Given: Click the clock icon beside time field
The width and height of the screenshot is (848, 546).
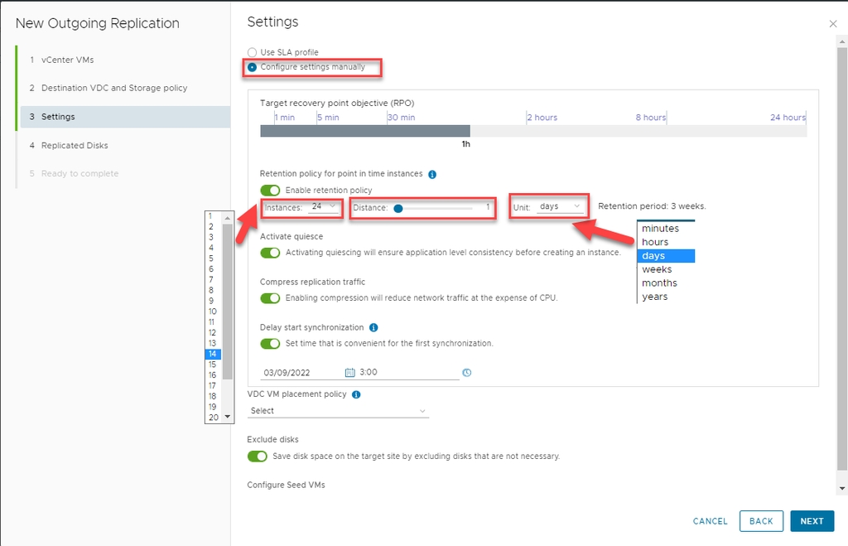Looking at the screenshot, I should (466, 373).
